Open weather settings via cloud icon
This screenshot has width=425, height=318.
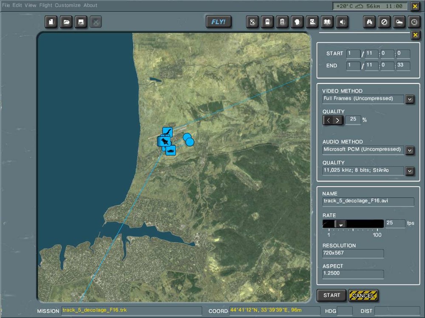[x=399, y=22]
